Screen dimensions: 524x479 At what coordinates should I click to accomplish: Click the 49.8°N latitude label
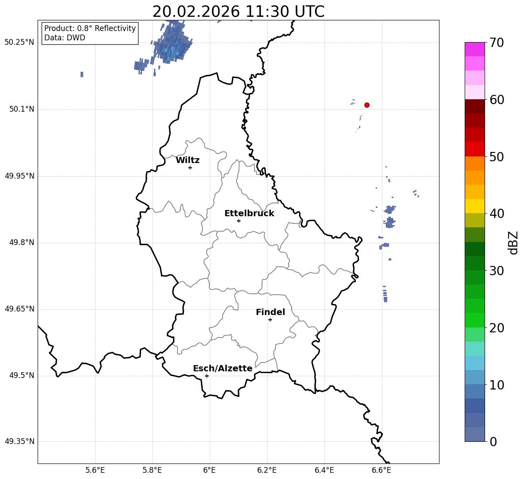[22, 242]
